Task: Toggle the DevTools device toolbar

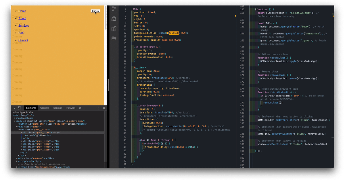Action: pos(19,108)
